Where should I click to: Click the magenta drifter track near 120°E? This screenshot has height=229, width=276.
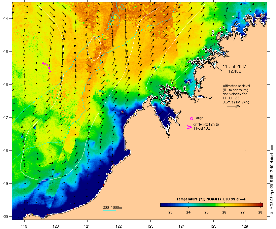(47, 66)
